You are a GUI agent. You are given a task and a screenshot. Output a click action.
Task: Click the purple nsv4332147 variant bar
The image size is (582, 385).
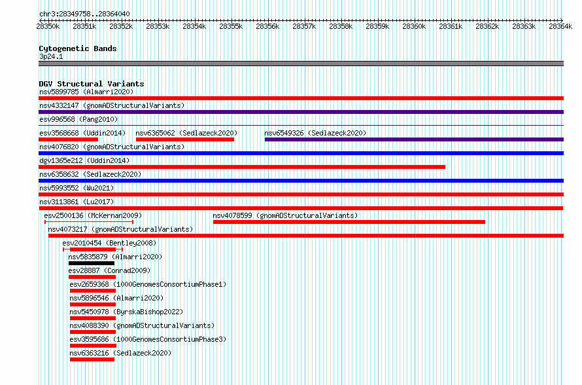(x=301, y=112)
